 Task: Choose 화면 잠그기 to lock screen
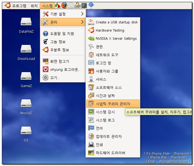pos(63,61)
